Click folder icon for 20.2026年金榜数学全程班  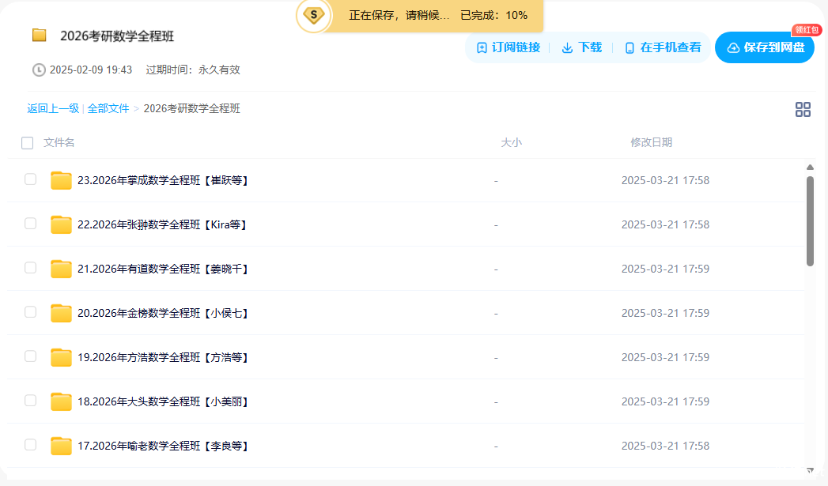coord(61,313)
